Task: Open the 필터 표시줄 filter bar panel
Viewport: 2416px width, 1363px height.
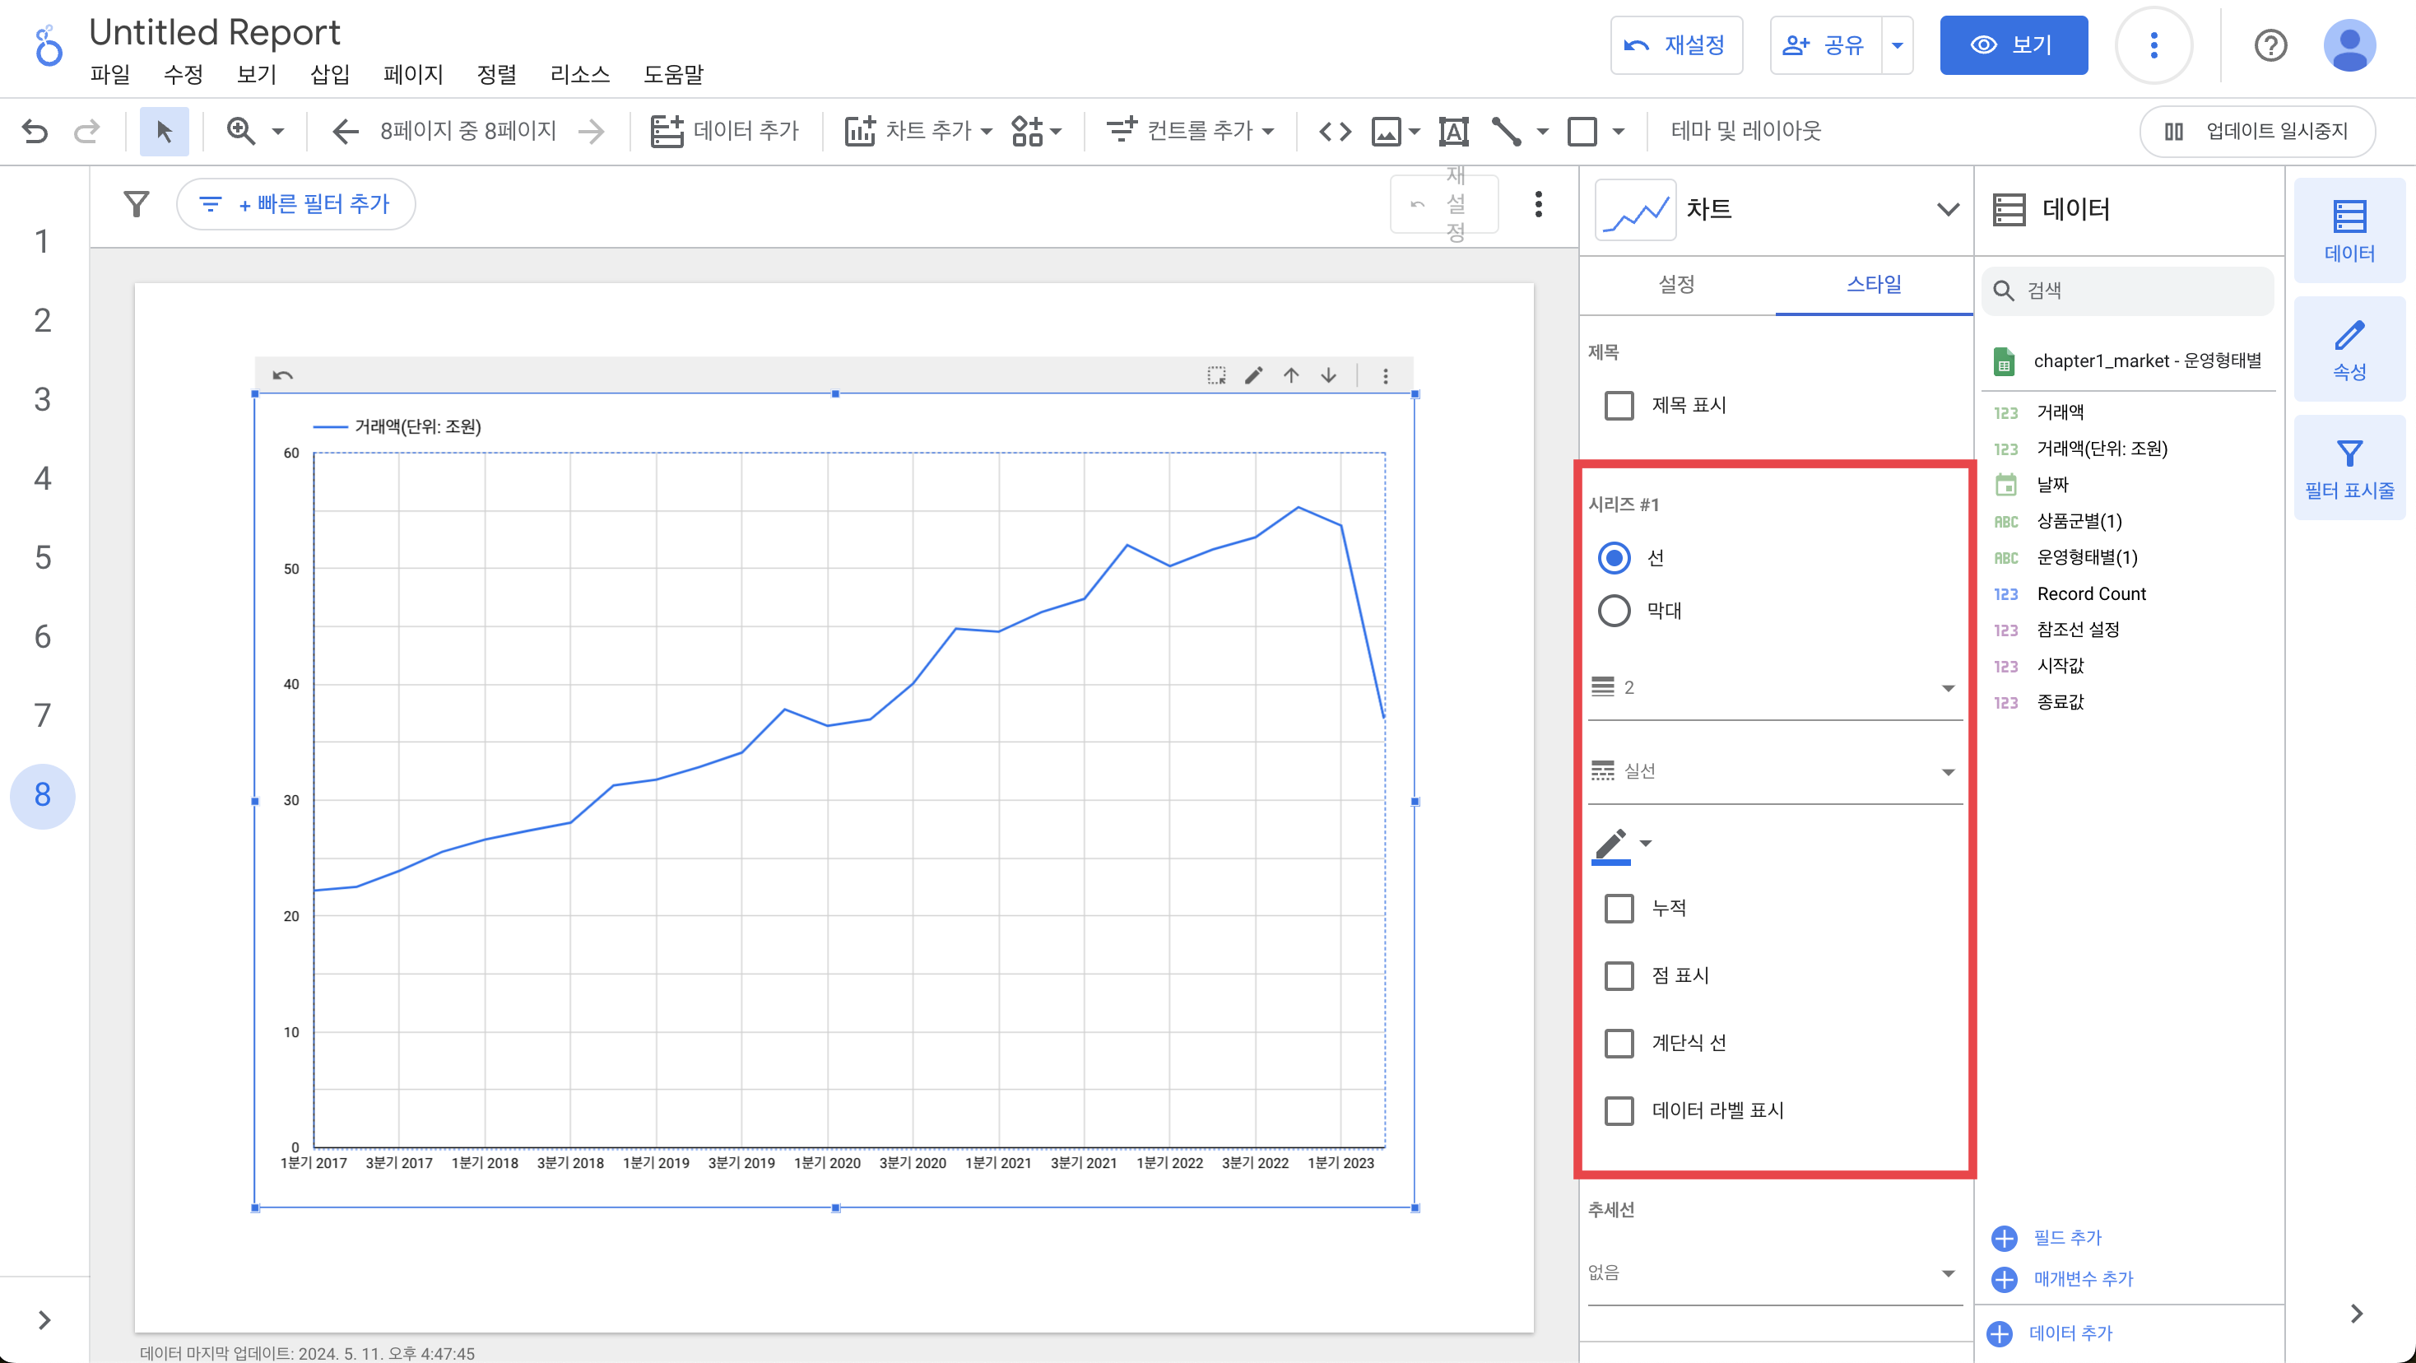Action: pyautogui.click(x=2349, y=468)
